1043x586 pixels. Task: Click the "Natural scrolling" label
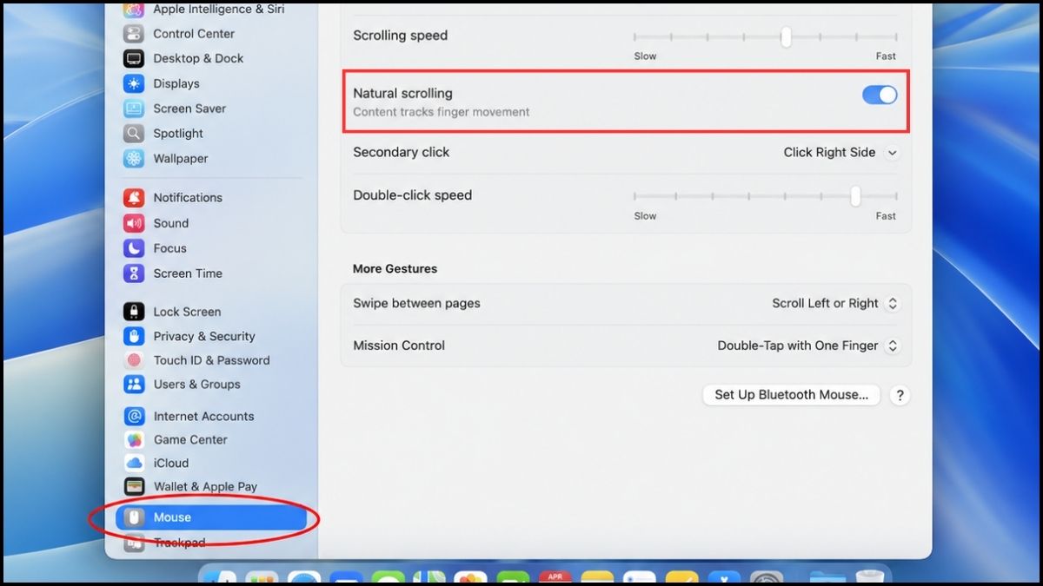[x=402, y=94]
